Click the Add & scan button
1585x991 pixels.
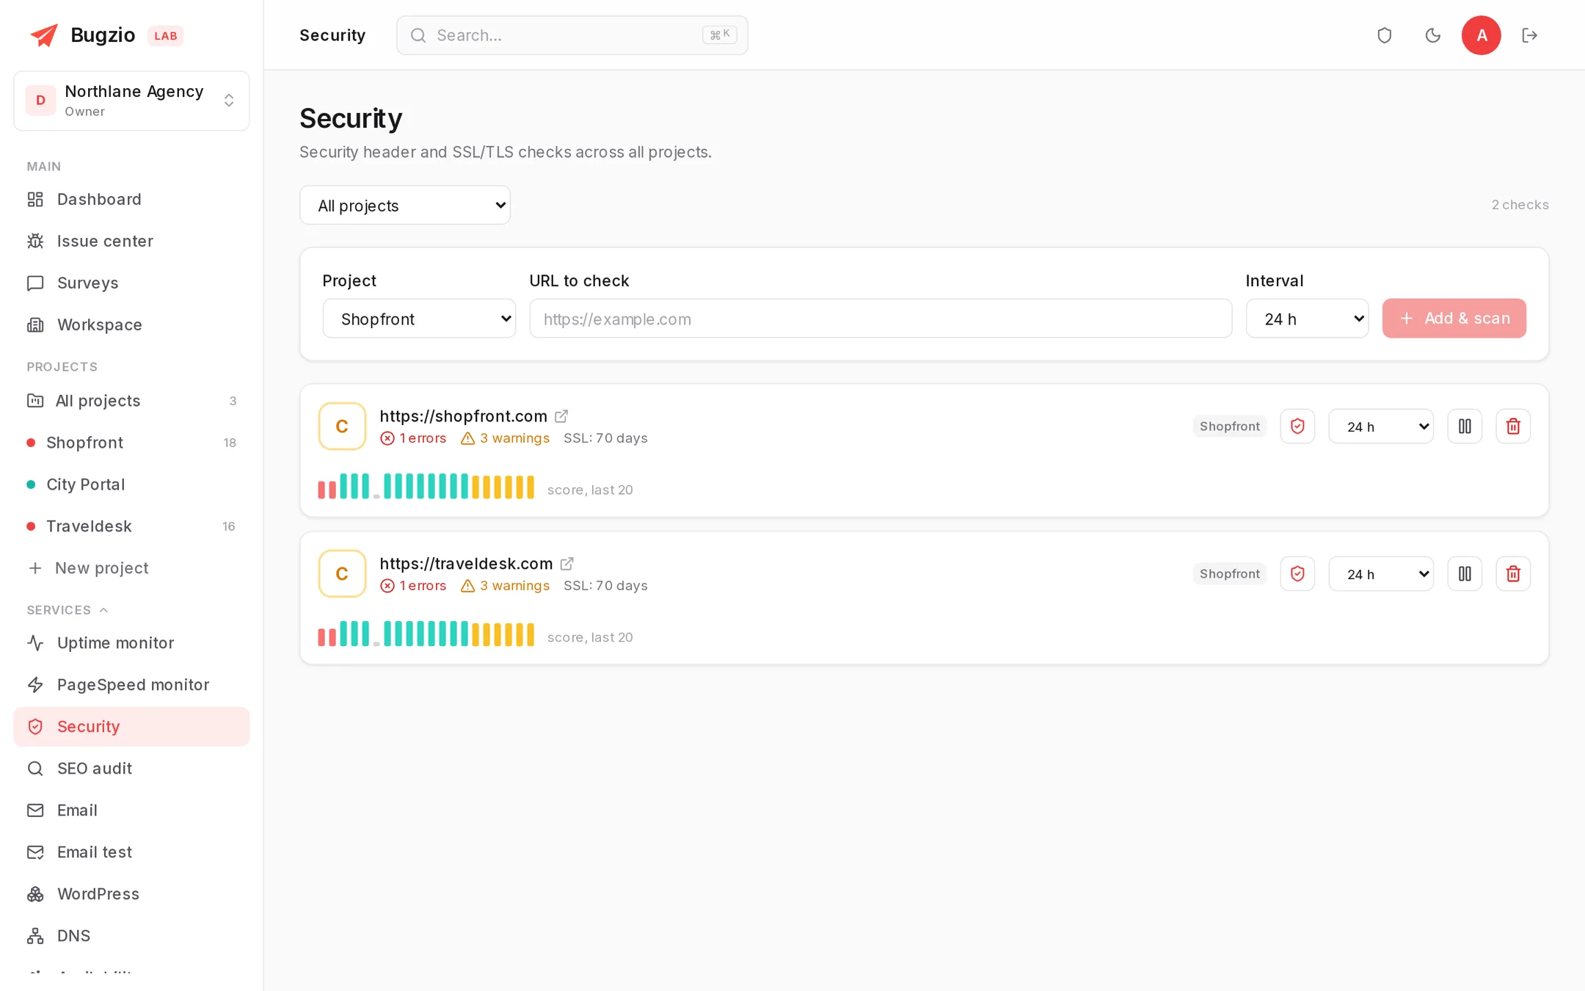[1454, 319]
